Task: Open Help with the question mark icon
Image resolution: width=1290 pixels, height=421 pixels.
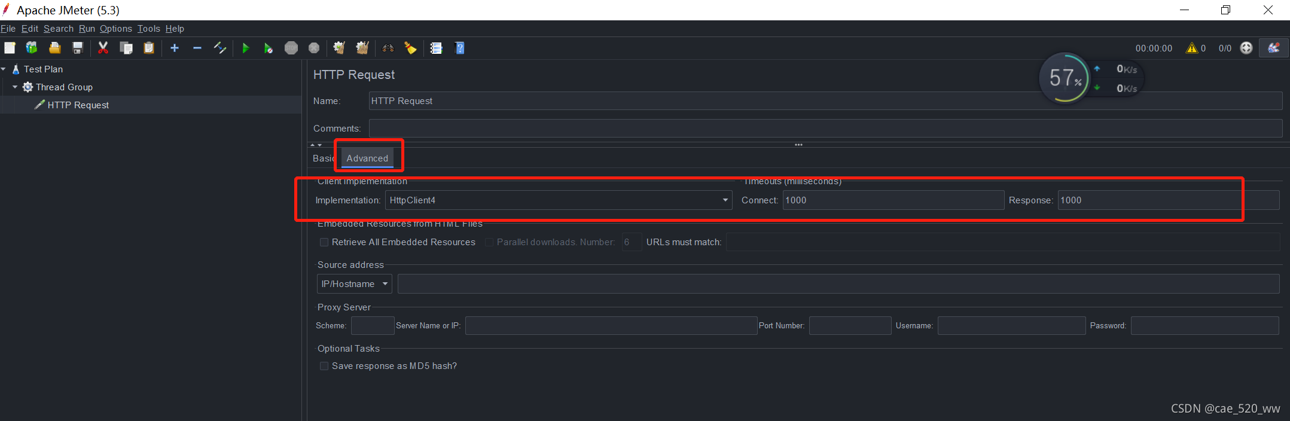Action: coord(460,48)
